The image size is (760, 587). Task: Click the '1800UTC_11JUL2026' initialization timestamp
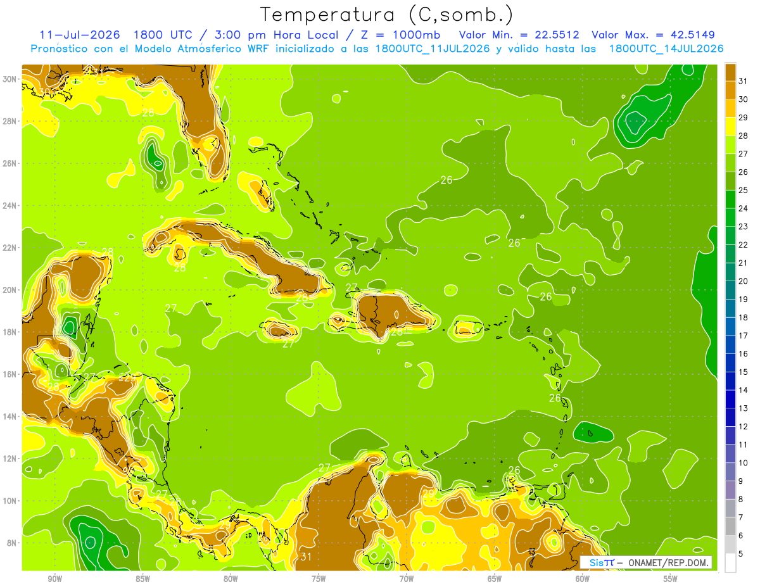point(433,49)
